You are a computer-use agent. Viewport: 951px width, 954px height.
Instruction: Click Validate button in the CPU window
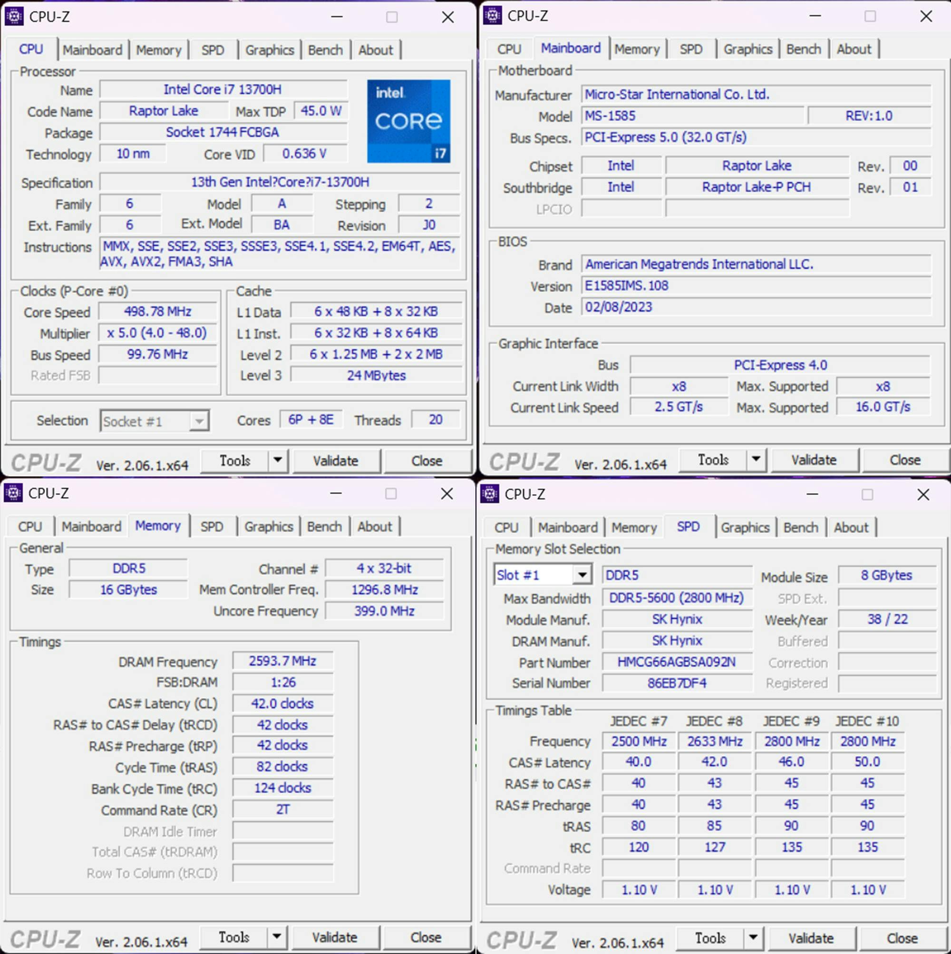[x=336, y=461]
